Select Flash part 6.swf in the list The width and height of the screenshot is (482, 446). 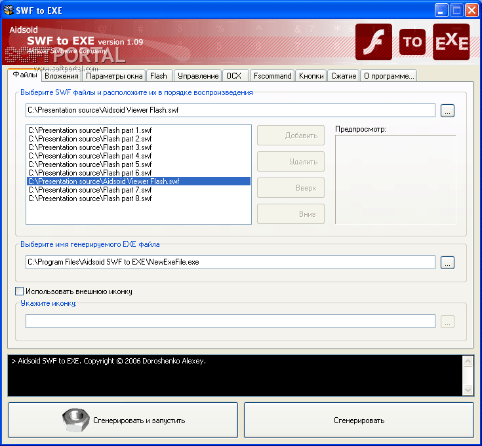coord(138,173)
